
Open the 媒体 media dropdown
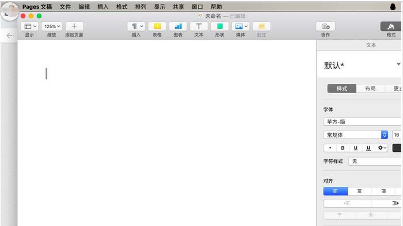[241, 26]
